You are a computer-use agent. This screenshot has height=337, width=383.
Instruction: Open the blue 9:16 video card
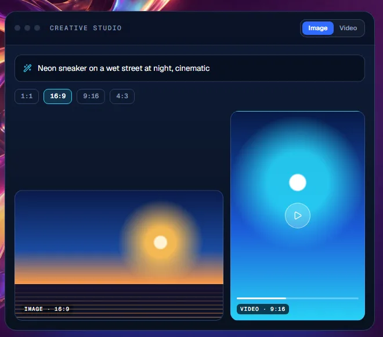click(298, 216)
